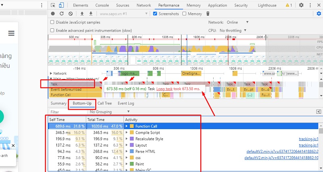Switch to the Console tab
Image resolution: width=323 pixels, height=172 pixels.
(x=102, y=5)
